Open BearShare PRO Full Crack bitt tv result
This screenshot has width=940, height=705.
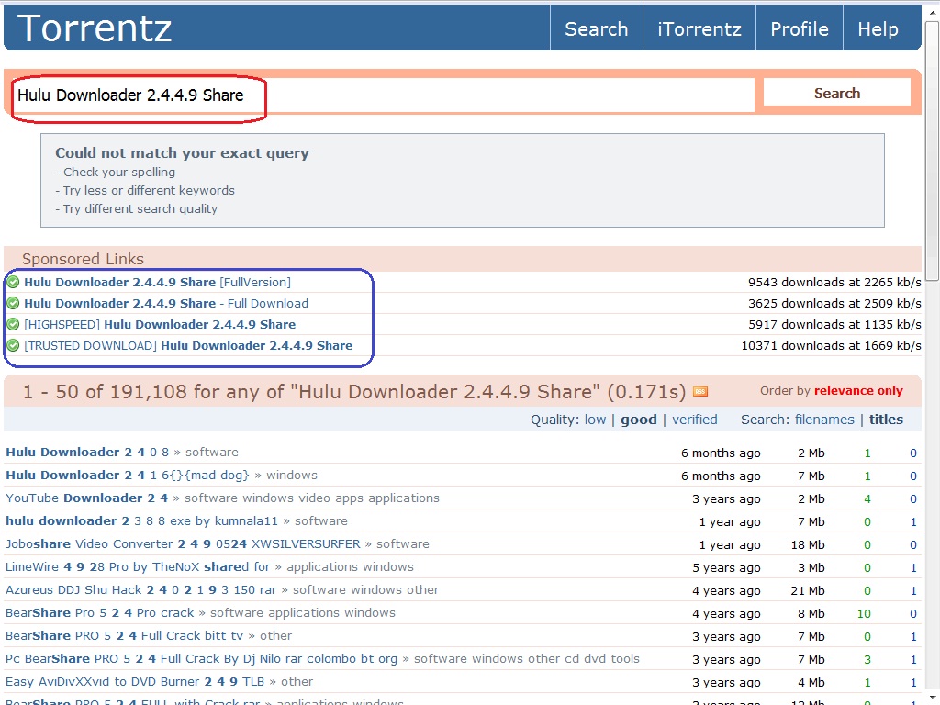tap(124, 635)
